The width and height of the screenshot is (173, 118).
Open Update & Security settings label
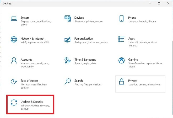(x=32, y=102)
